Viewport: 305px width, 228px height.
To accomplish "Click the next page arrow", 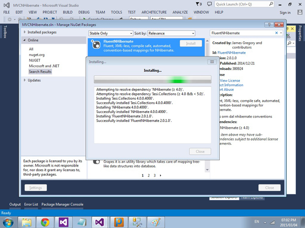I will (x=161, y=175).
